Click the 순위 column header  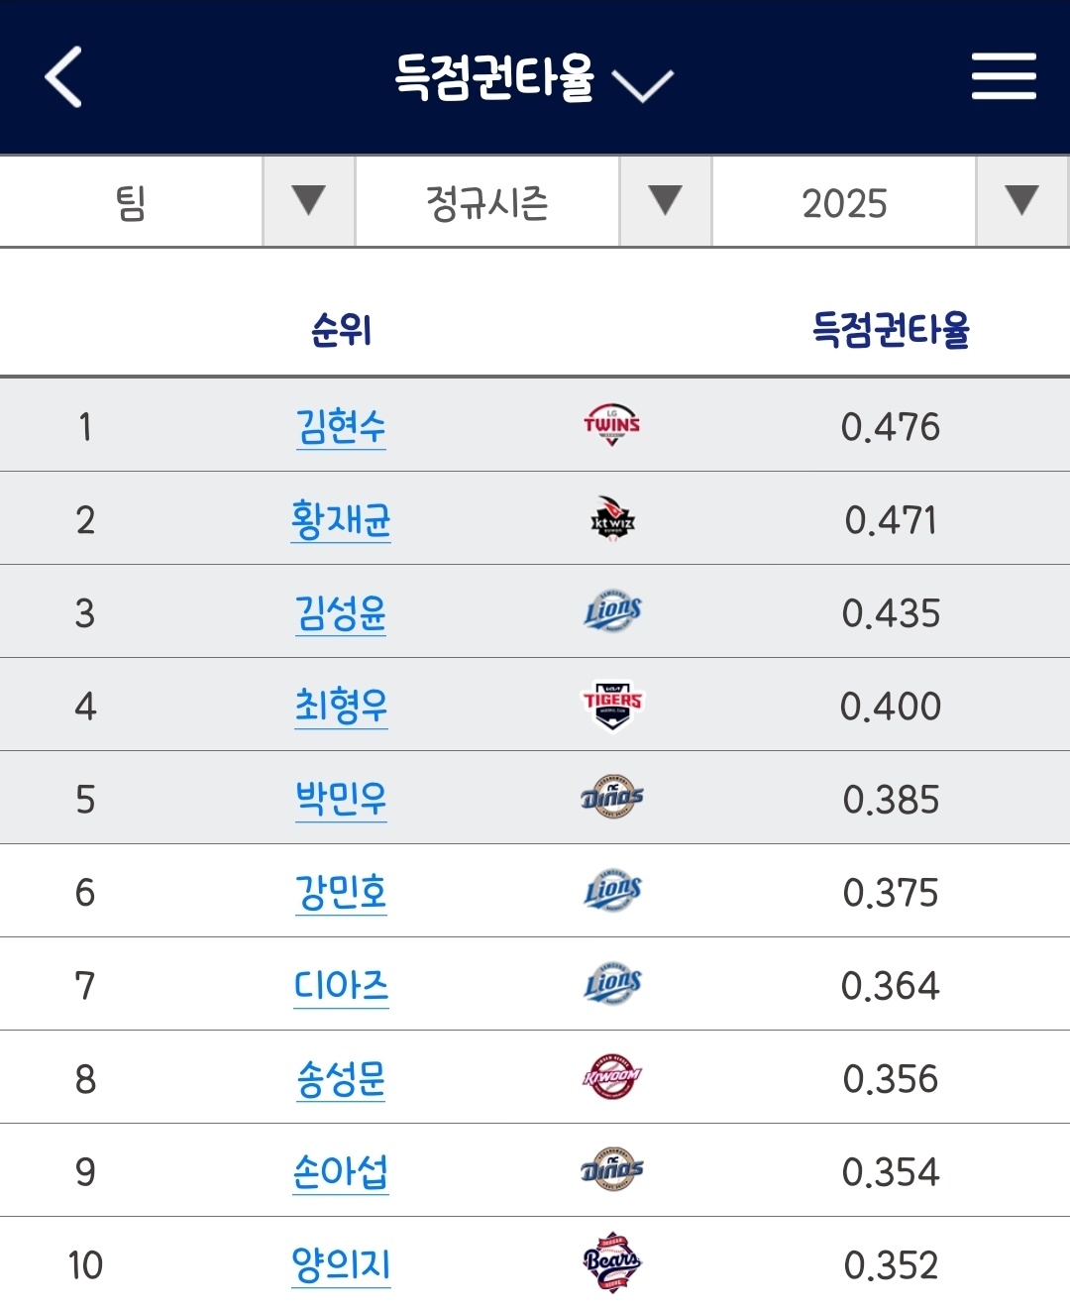341,330
